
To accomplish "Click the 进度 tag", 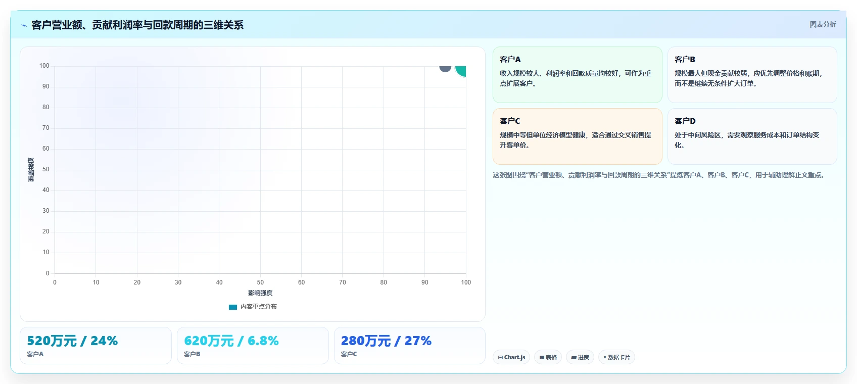I will (580, 357).
